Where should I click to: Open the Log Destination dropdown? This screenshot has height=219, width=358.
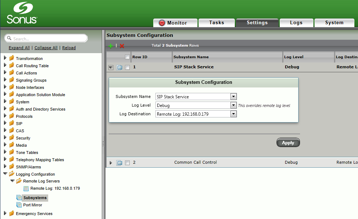tap(234, 114)
